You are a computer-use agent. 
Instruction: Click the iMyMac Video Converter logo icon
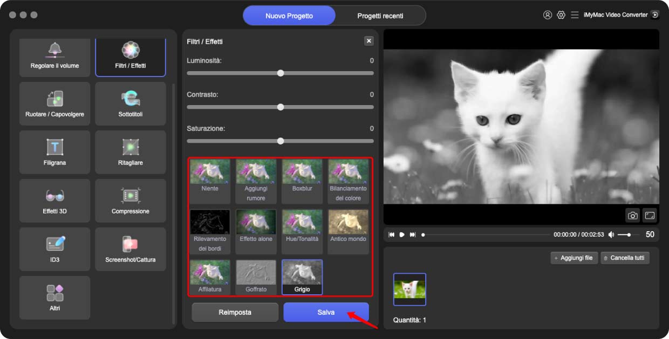click(x=655, y=15)
